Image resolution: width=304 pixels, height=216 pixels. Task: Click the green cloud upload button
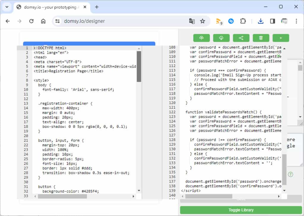202,38
